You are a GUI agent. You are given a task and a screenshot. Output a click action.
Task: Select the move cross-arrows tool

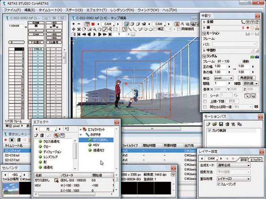tap(74, 29)
